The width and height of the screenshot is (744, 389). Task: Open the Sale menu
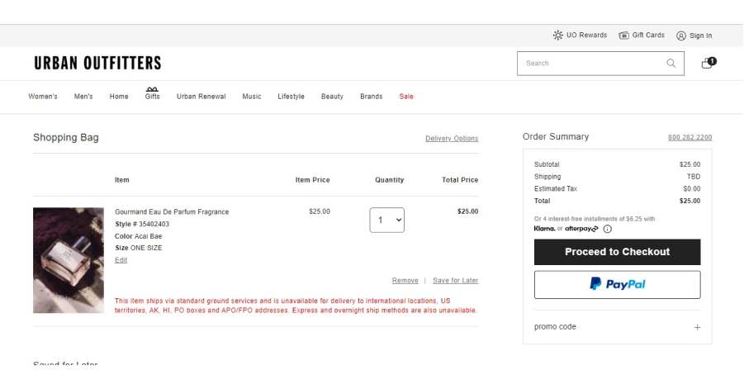point(406,97)
